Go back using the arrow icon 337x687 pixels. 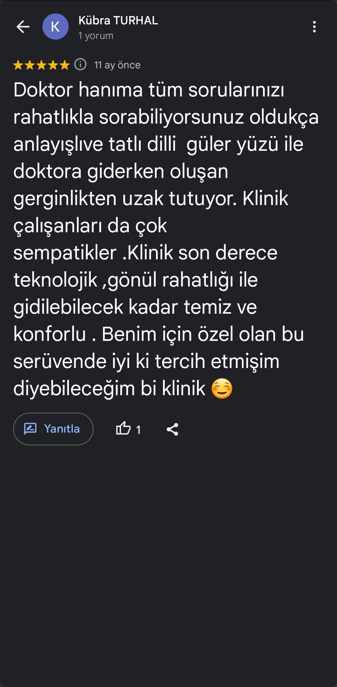(x=23, y=27)
